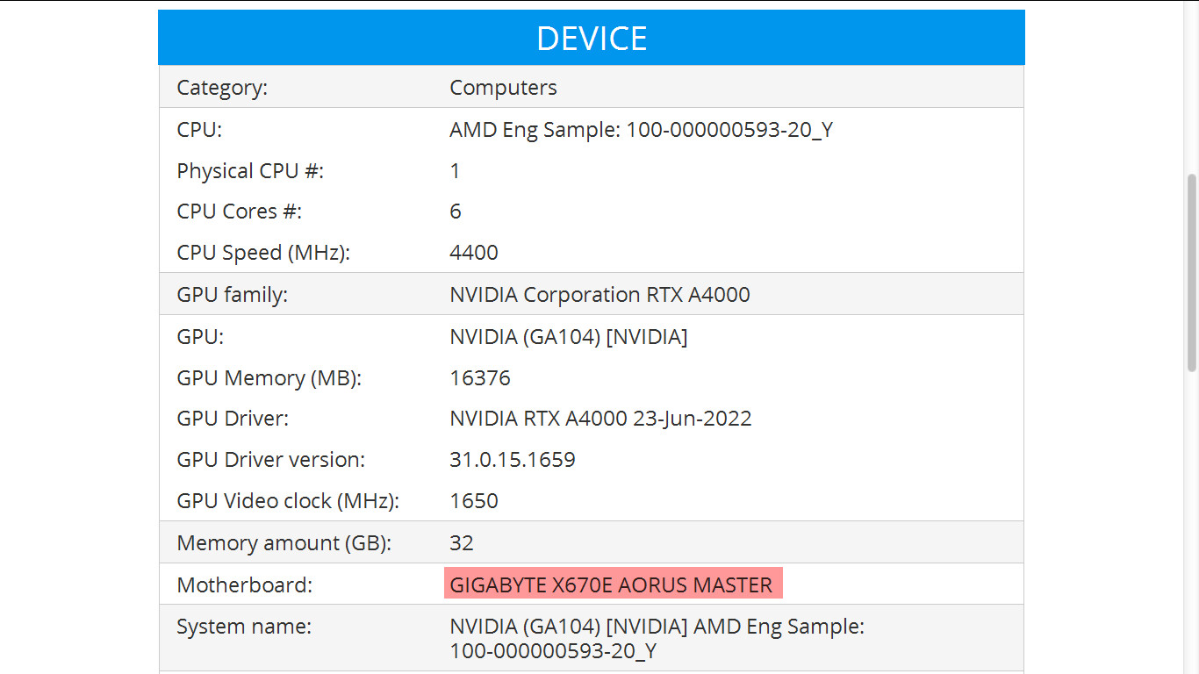
Task: Click the GPU Memory value 16376
Action: pos(479,378)
